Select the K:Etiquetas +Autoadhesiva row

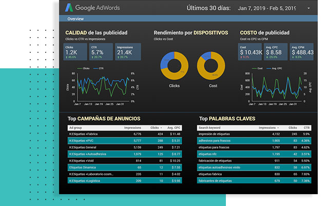(x=125, y=154)
